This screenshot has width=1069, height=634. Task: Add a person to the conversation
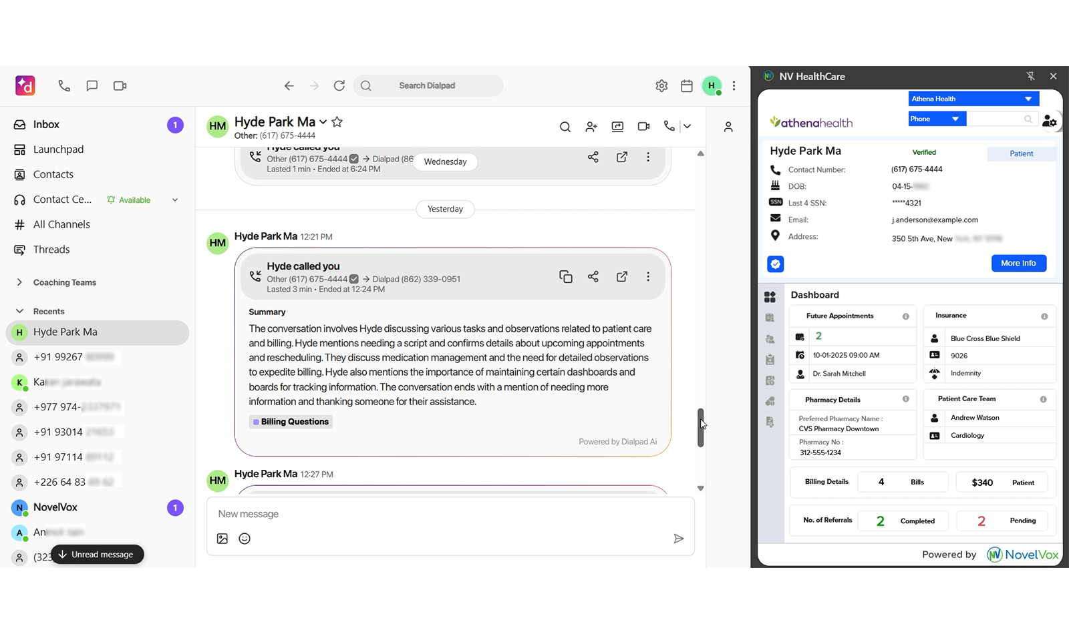coord(591,127)
